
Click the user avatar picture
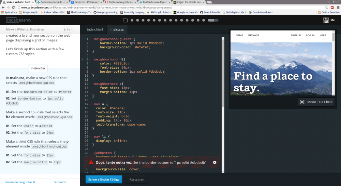pos(326,20)
